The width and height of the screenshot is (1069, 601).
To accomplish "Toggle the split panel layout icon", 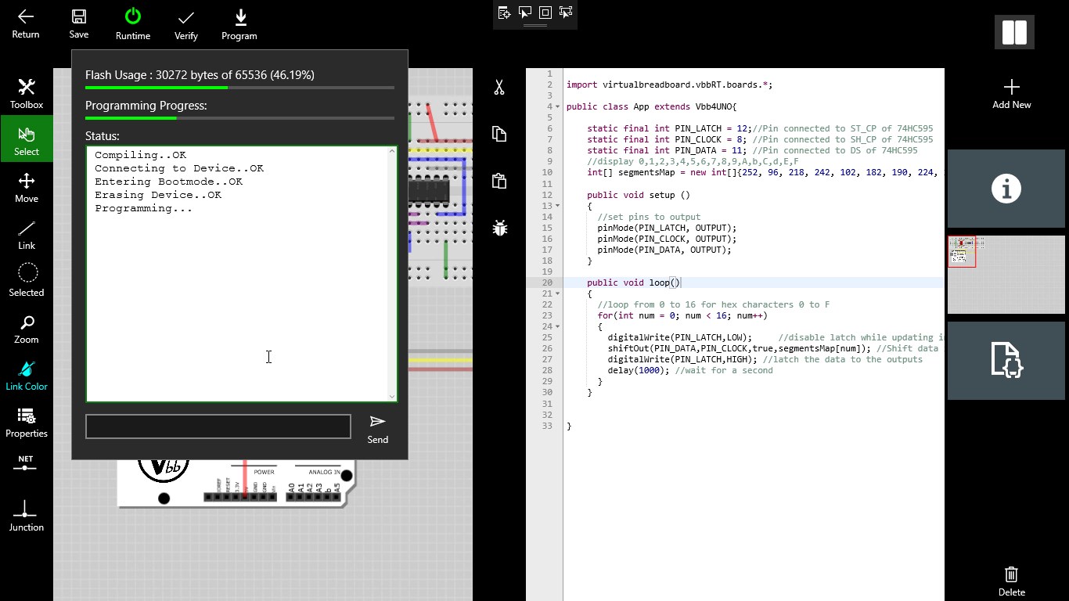I will click(x=1013, y=32).
